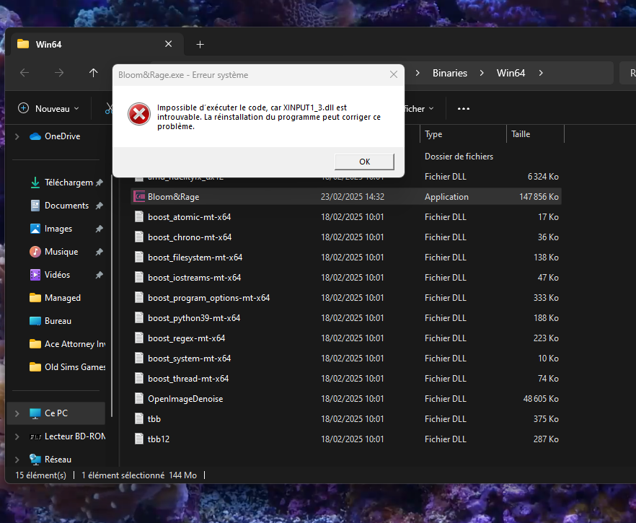Open Vidéos in the sidebar
This screenshot has height=523, width=636.
(50, 275)
